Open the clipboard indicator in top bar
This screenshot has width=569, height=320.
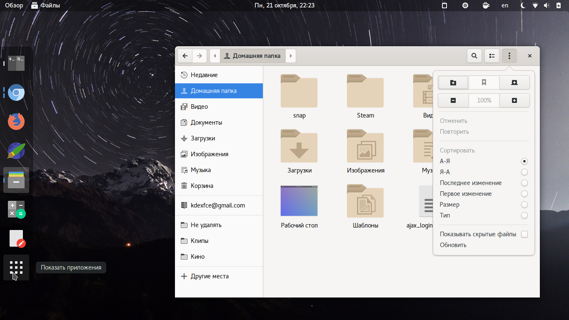[x=444, y=5]
